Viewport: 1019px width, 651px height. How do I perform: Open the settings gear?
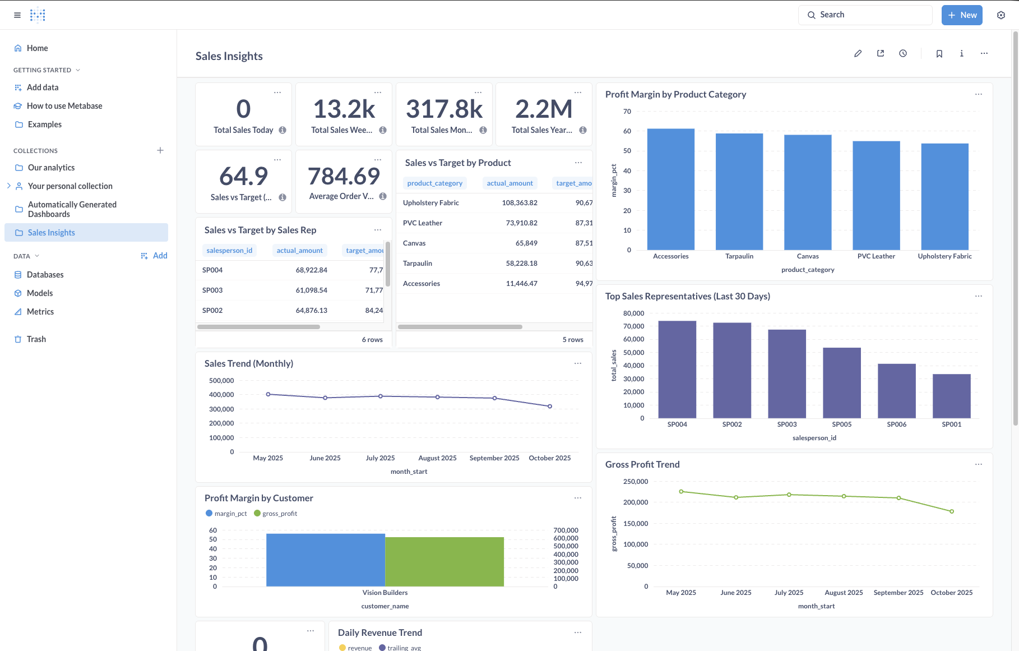(1001, 15)
